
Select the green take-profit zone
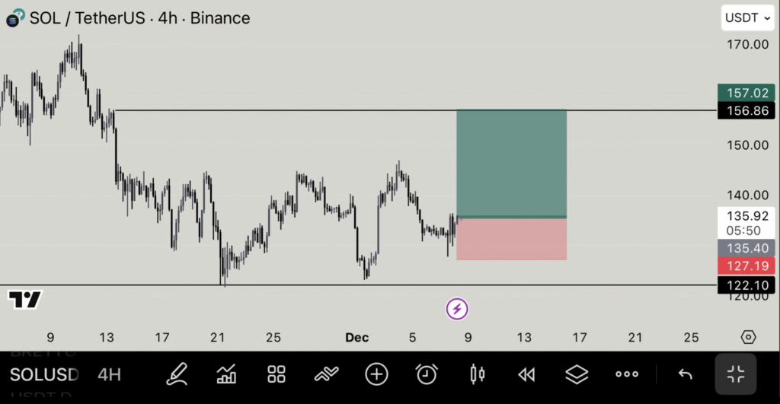[511, 163]
